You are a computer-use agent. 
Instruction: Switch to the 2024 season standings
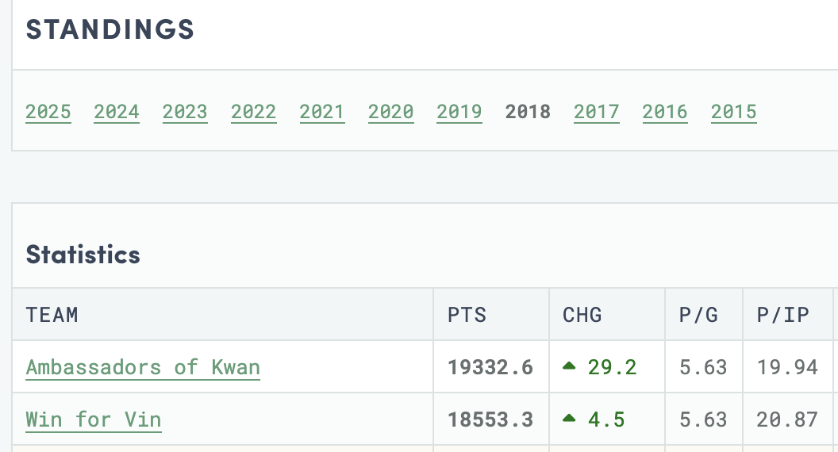(x=117, y=112)
